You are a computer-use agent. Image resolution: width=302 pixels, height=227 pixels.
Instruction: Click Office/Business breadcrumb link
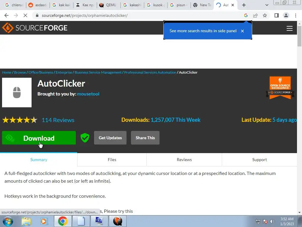coord(41,72)
